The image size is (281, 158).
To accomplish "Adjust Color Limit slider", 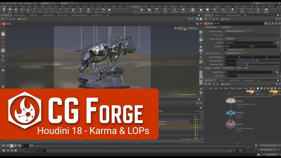I will tap(258, 76).
